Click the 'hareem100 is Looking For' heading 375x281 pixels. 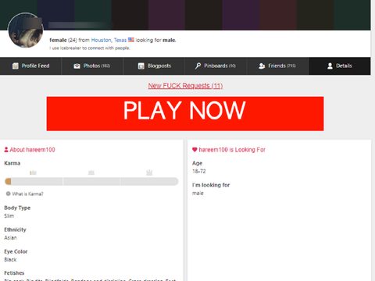click(232, 150)
